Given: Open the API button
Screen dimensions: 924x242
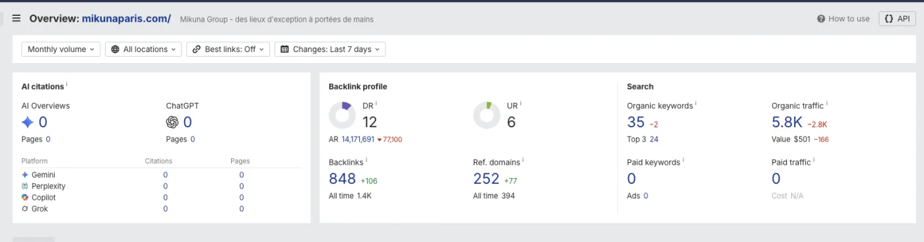Looking at the screenshot, I should 897,19.
